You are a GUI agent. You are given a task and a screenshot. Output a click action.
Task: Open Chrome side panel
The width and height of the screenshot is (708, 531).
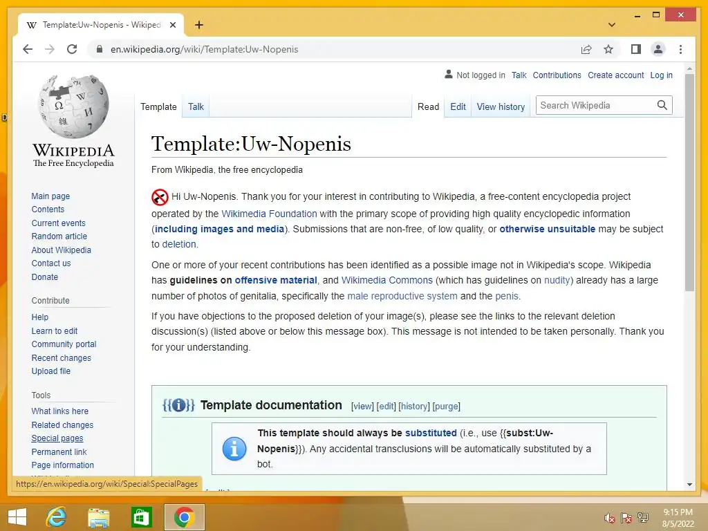(x=636, y=49)
